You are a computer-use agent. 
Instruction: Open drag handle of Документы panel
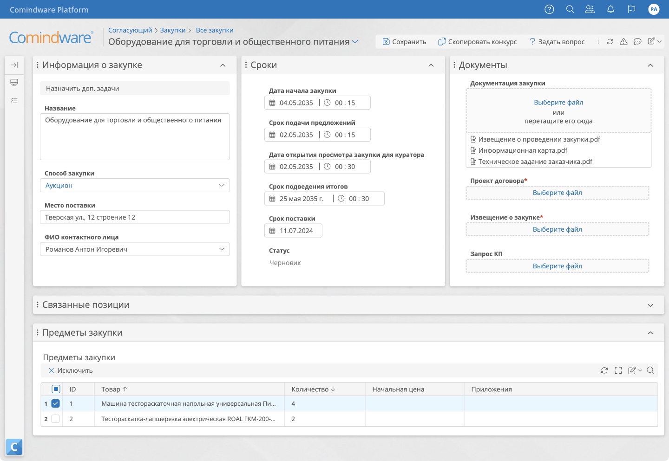[454, 65]
